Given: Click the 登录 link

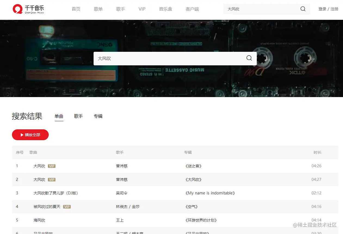Looking at the screenshot, I should 322,9.
